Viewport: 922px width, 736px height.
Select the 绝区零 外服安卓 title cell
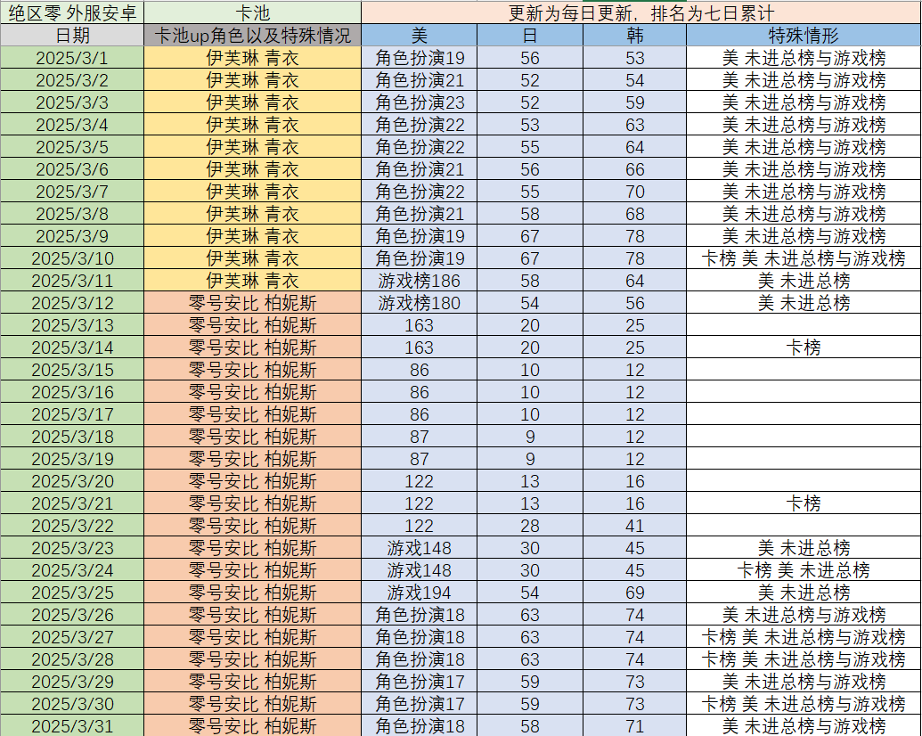(x=72, y=12)
